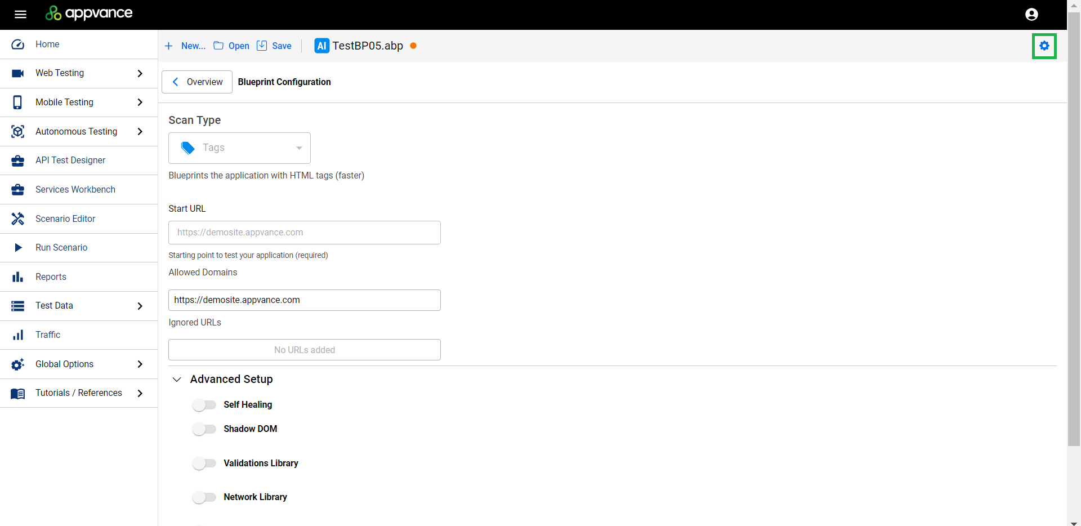Click the vertical page scrollbar
The height and width of the screenshot is (526, 1081).
click(1074, 225)
